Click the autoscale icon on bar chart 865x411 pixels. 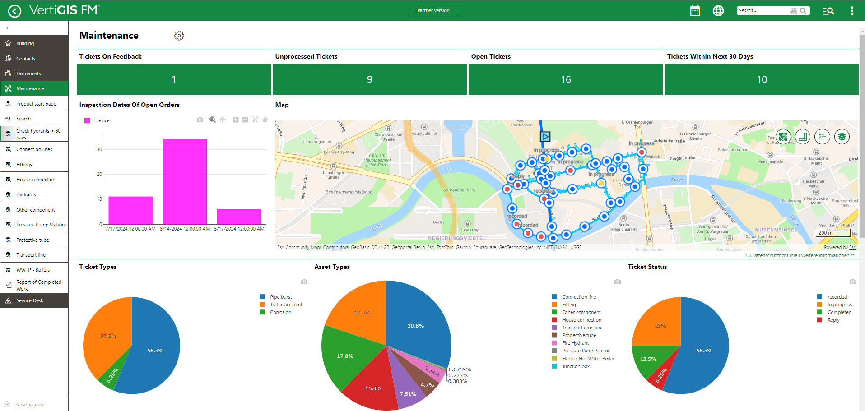coord(255,120)
